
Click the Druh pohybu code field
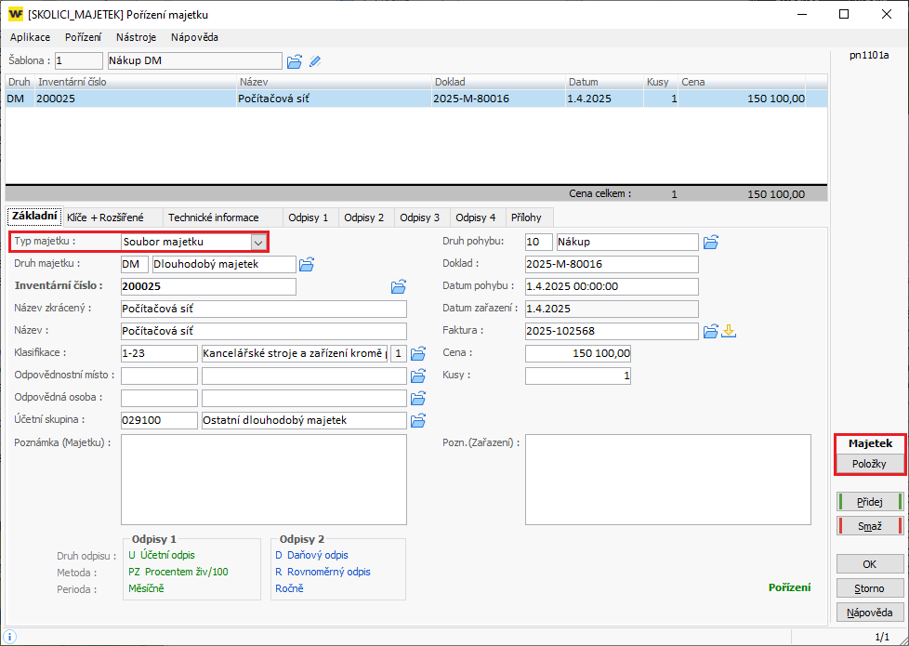coord(538,242)
